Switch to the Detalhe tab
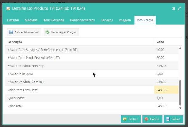Viewport: 188px width, 127px height. (13, 20)
